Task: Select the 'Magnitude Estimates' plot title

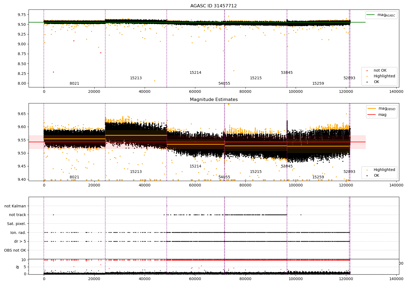Action: point(214,100)
